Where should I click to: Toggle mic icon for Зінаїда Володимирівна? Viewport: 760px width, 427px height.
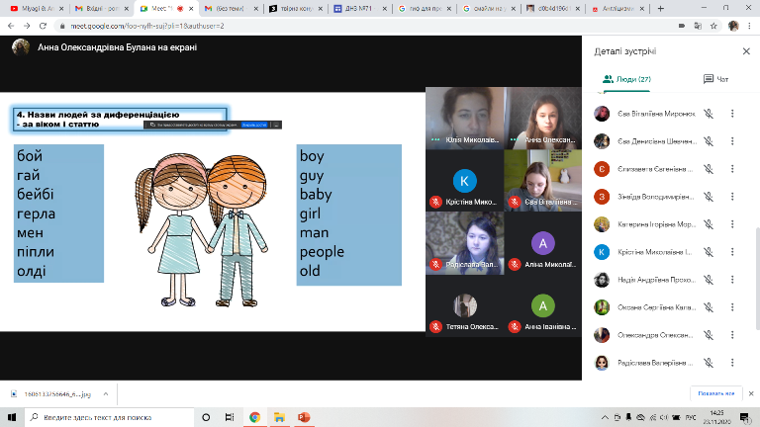coord(709,197)
